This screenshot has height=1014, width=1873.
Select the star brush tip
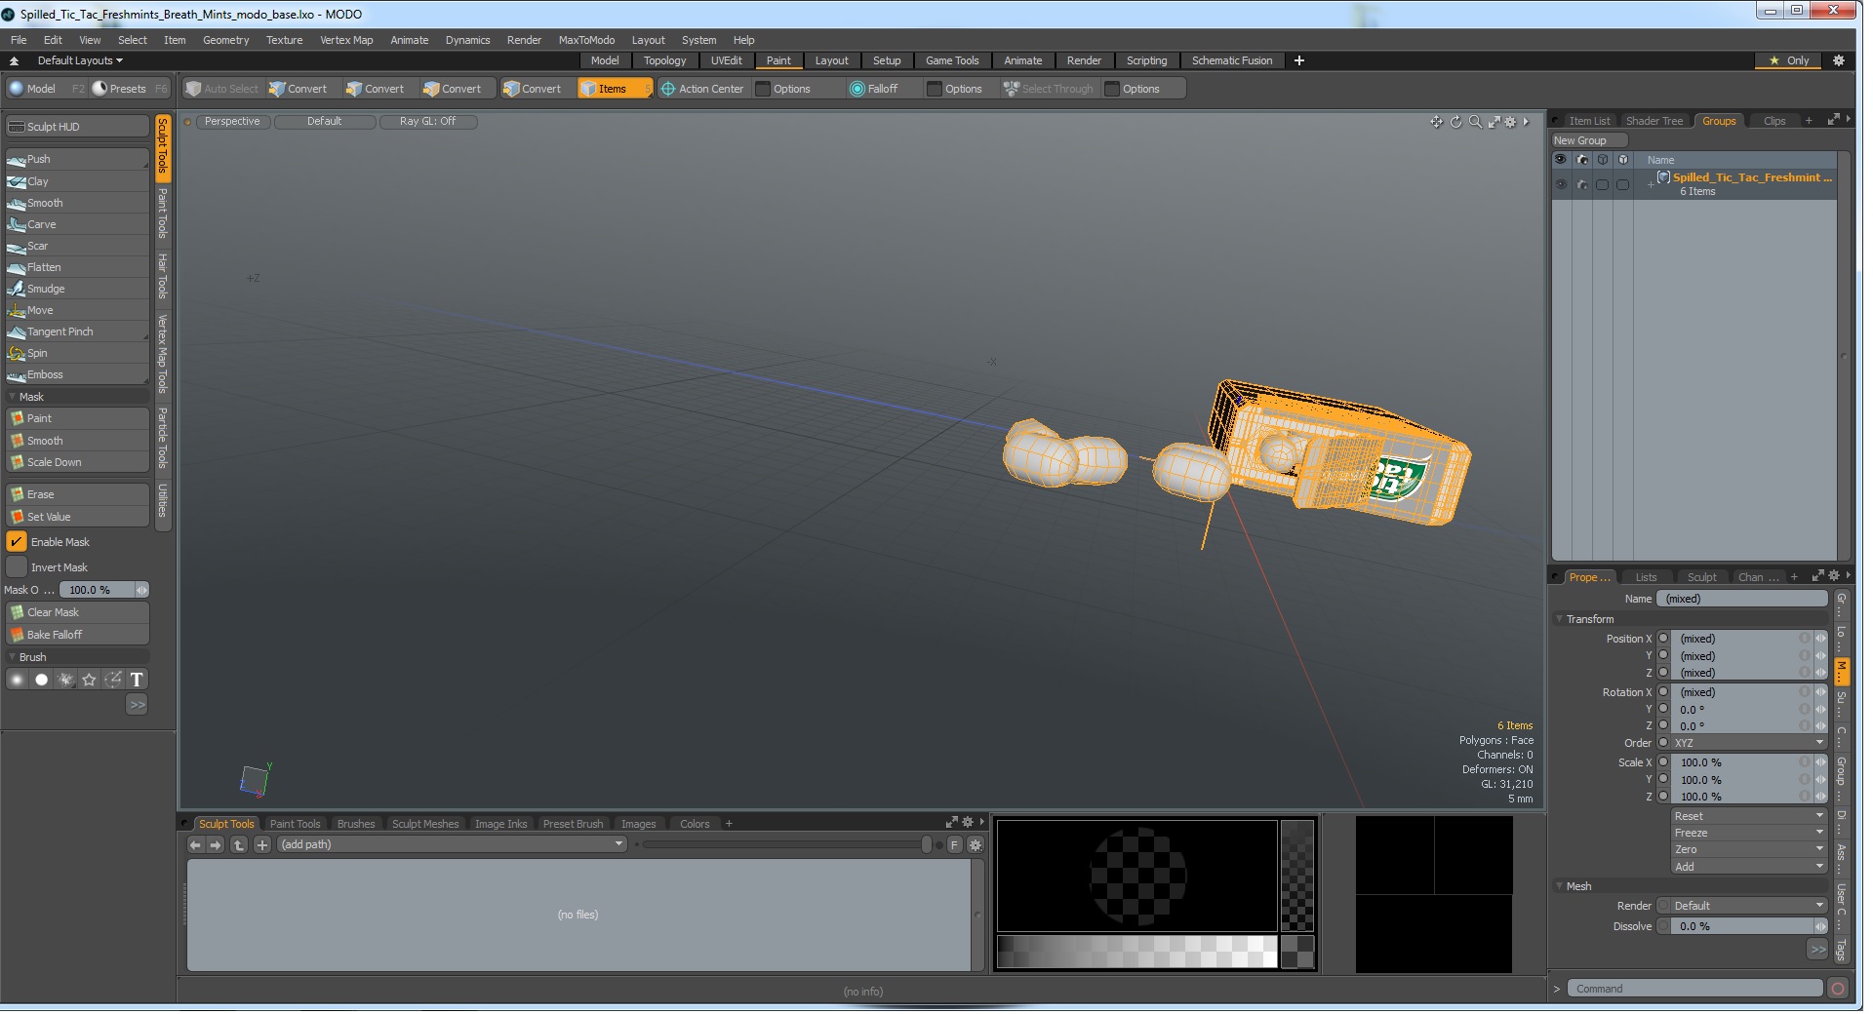[89, 680]
